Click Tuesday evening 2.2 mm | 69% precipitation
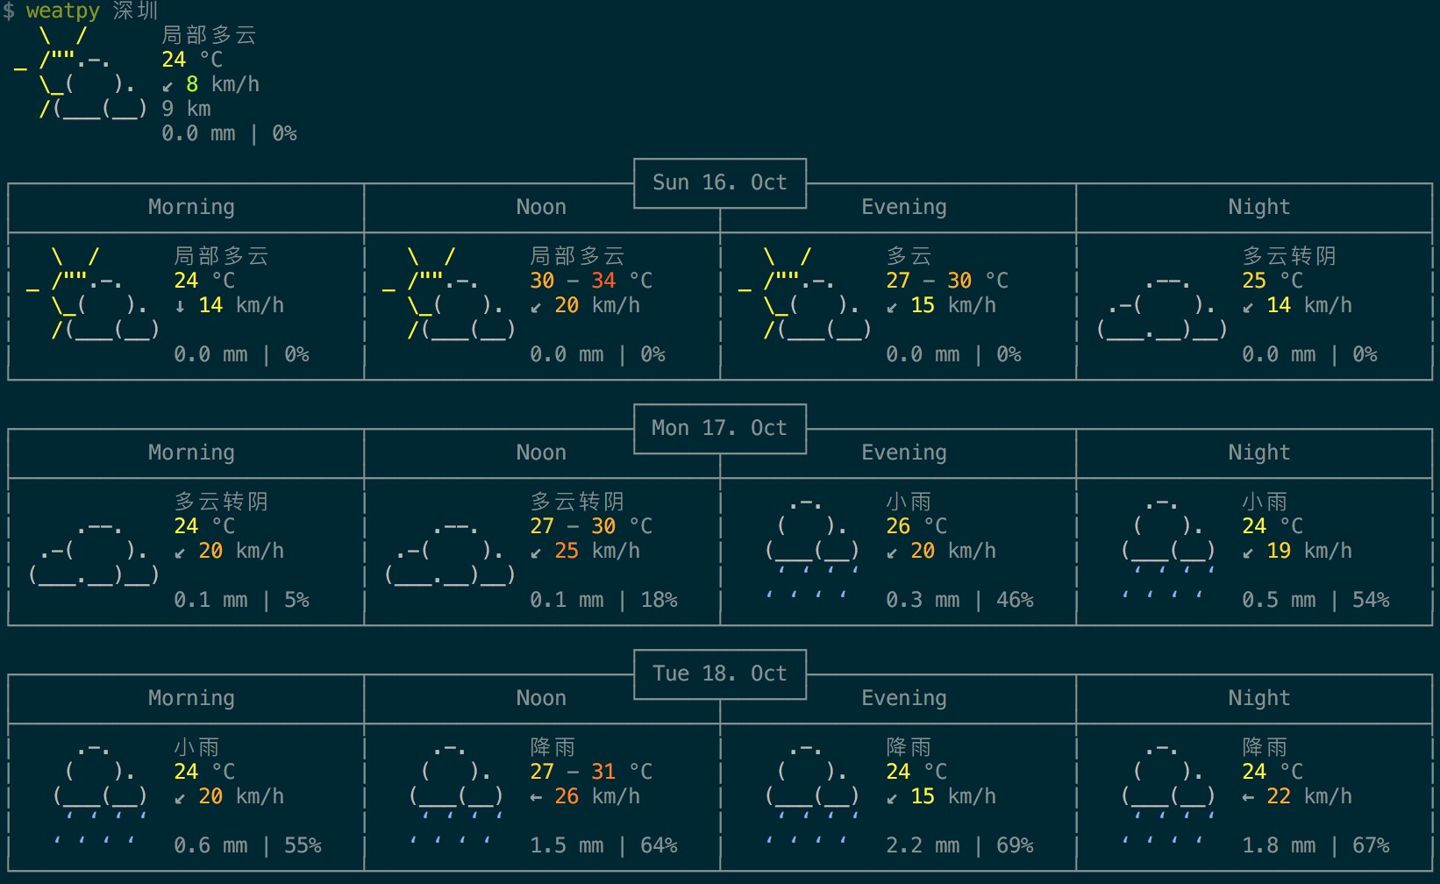Image resolution: width=1440 pixels, height=884 pixels. [x=959, y=845]
